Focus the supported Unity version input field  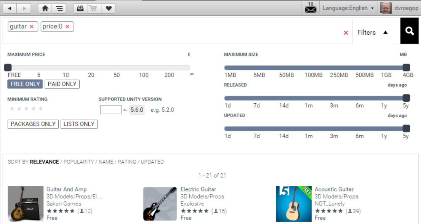[110, 110]
